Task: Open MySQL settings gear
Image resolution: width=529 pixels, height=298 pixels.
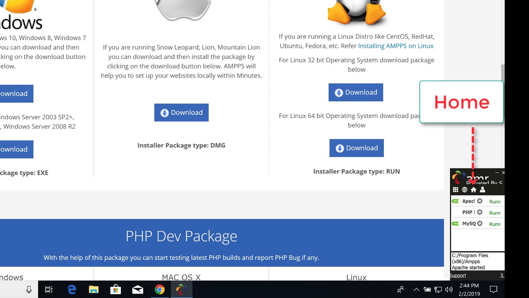Action: pos(479,223)
